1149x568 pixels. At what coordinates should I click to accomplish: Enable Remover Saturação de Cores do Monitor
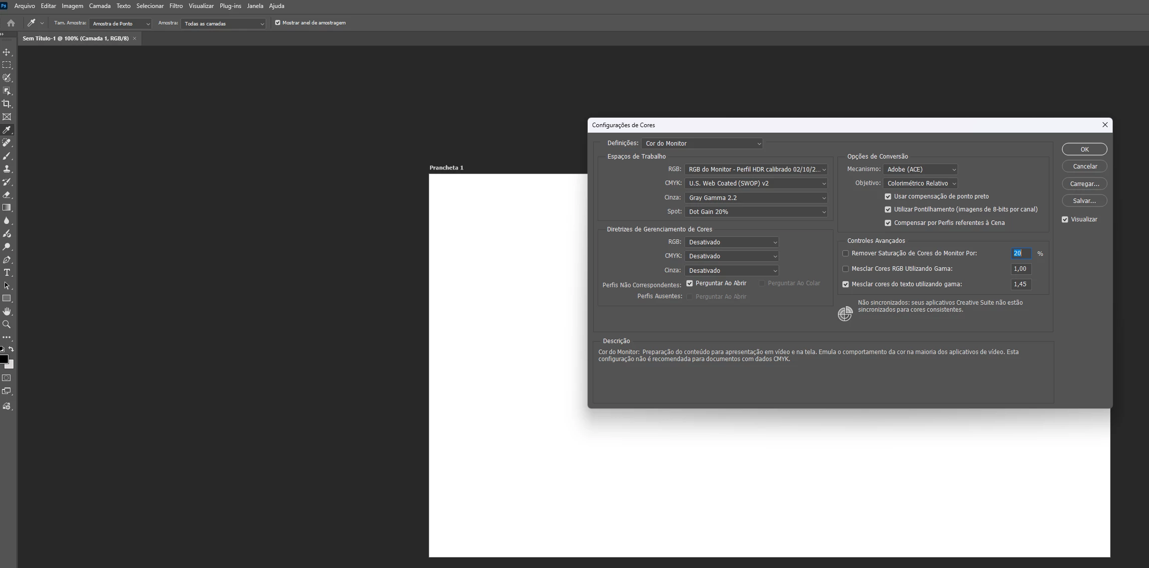tap(845, 253)
